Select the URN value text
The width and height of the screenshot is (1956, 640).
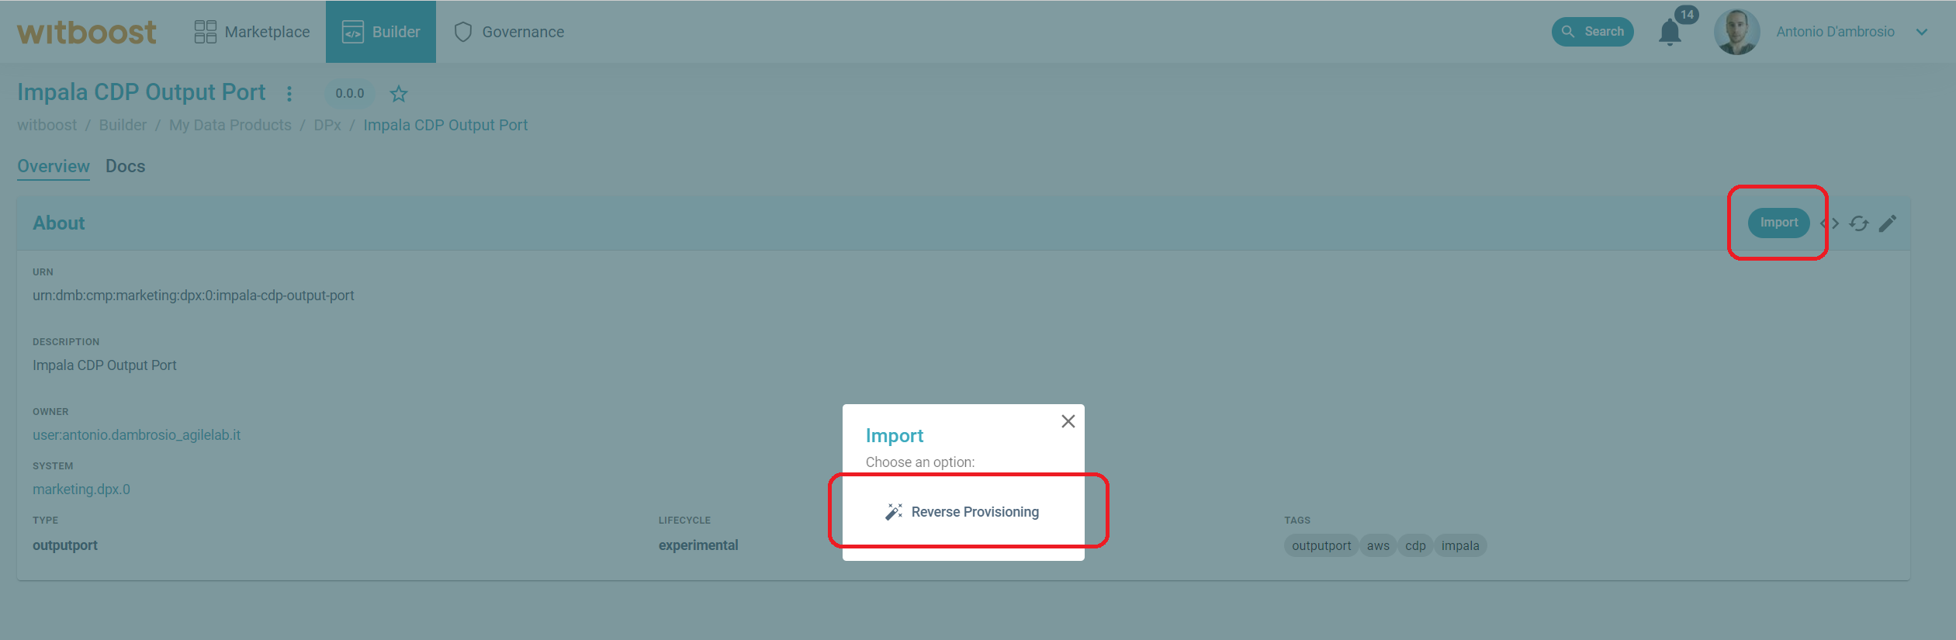click(193, 296)
